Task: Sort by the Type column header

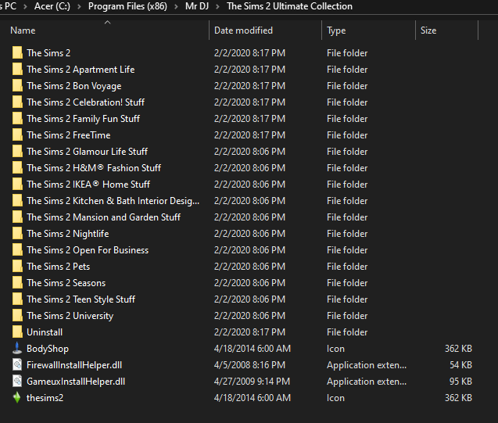Action: pyautogui.click(x=336, y=30)
